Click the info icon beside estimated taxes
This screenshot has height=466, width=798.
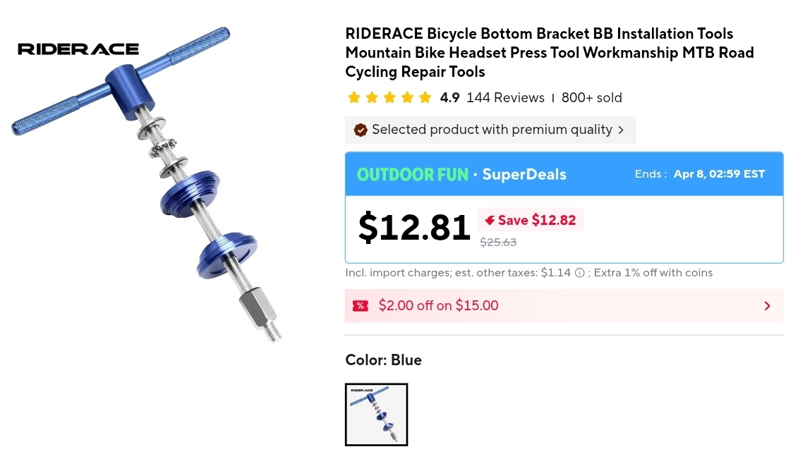click(x=580, y=273)
